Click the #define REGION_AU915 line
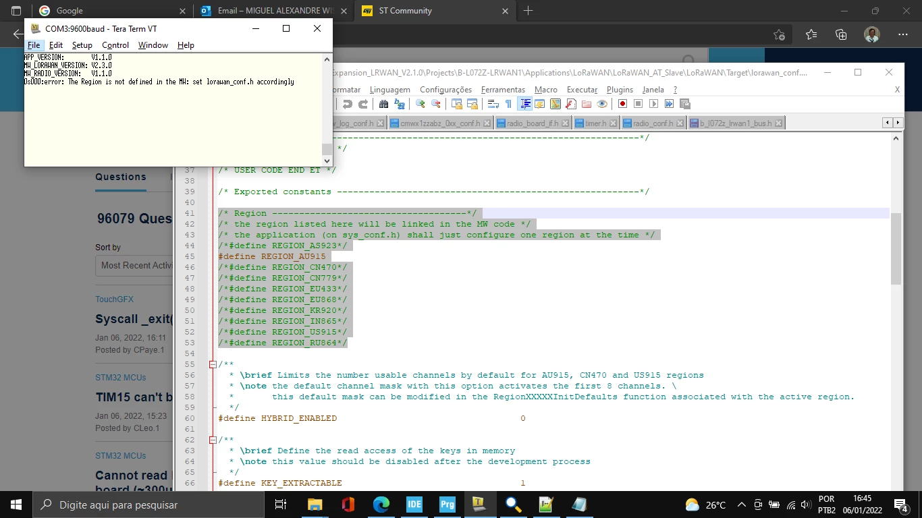The image size is (922, 518). click(x=272, y=256)
